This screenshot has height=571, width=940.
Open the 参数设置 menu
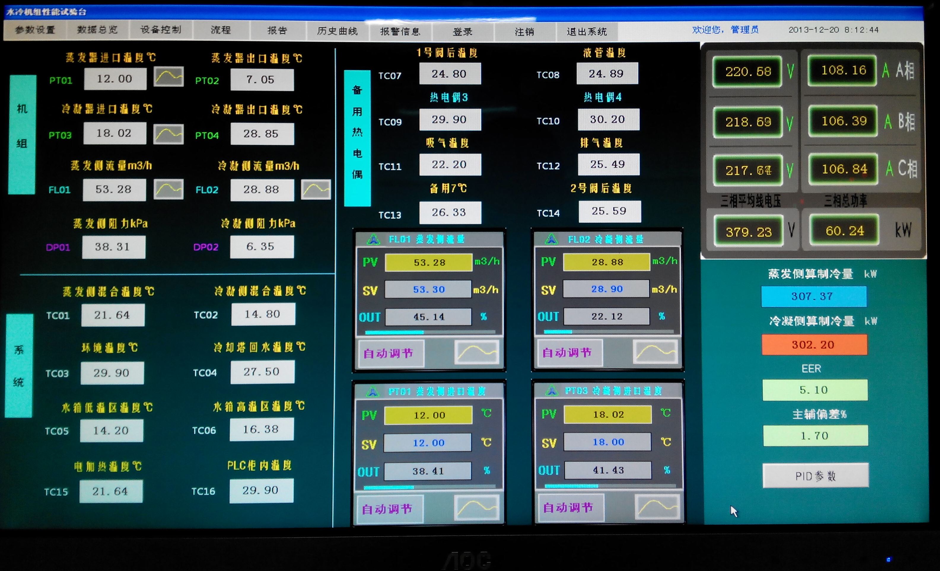35,30
